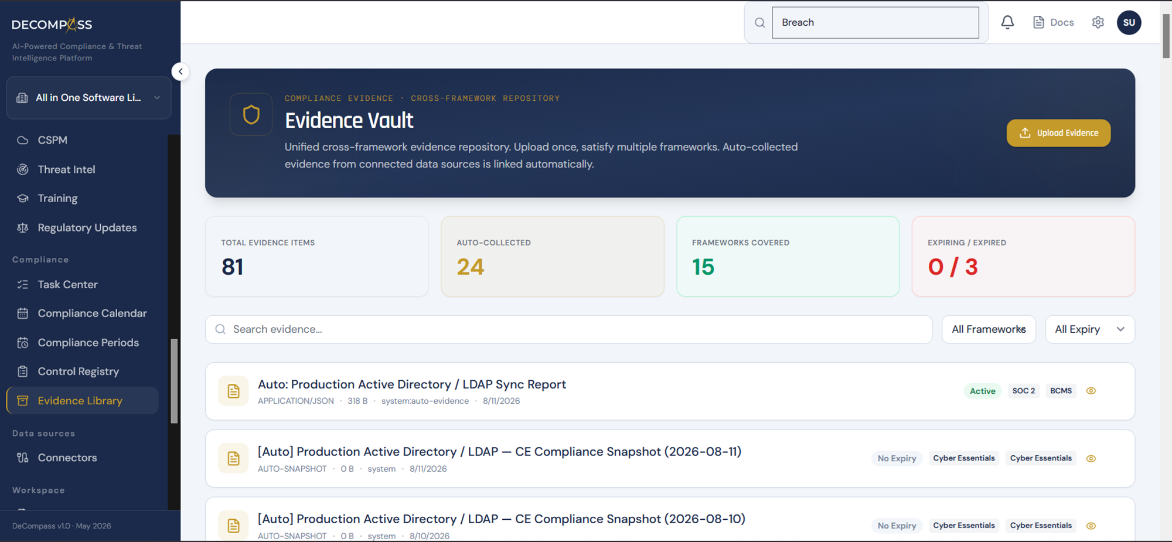Screen dimensions: 1172x542
Task: Click the LDAP Sync Report document icon
Action: click(x=233, y=391)
